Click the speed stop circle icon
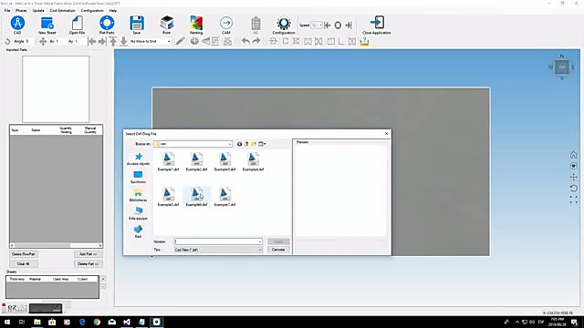Screen dimensions: 584x328 tap(338, 26)
